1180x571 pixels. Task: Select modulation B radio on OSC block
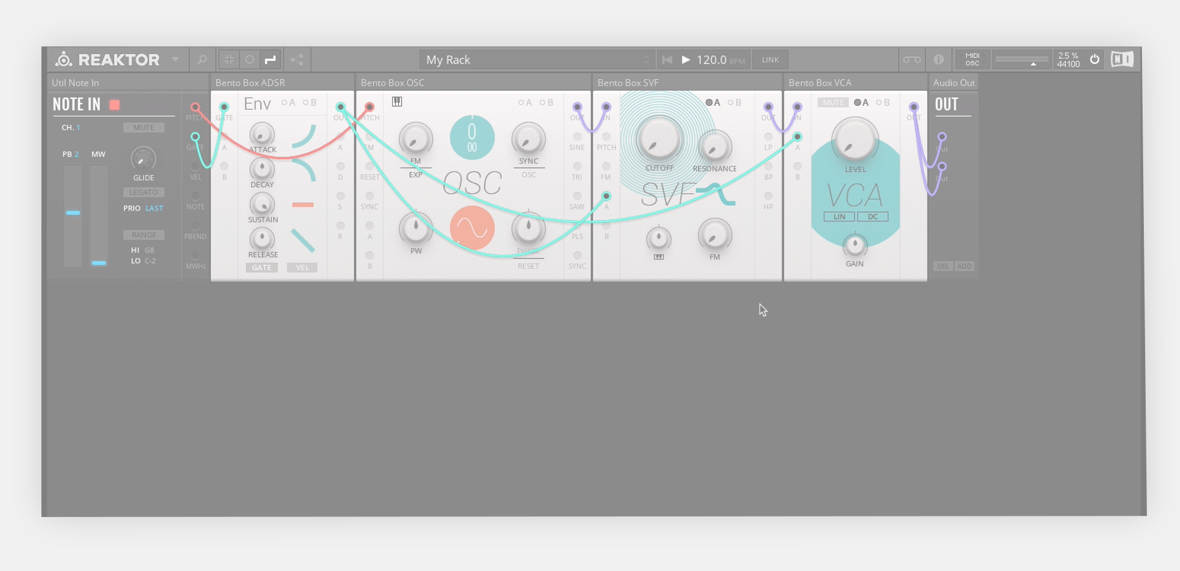542,103
